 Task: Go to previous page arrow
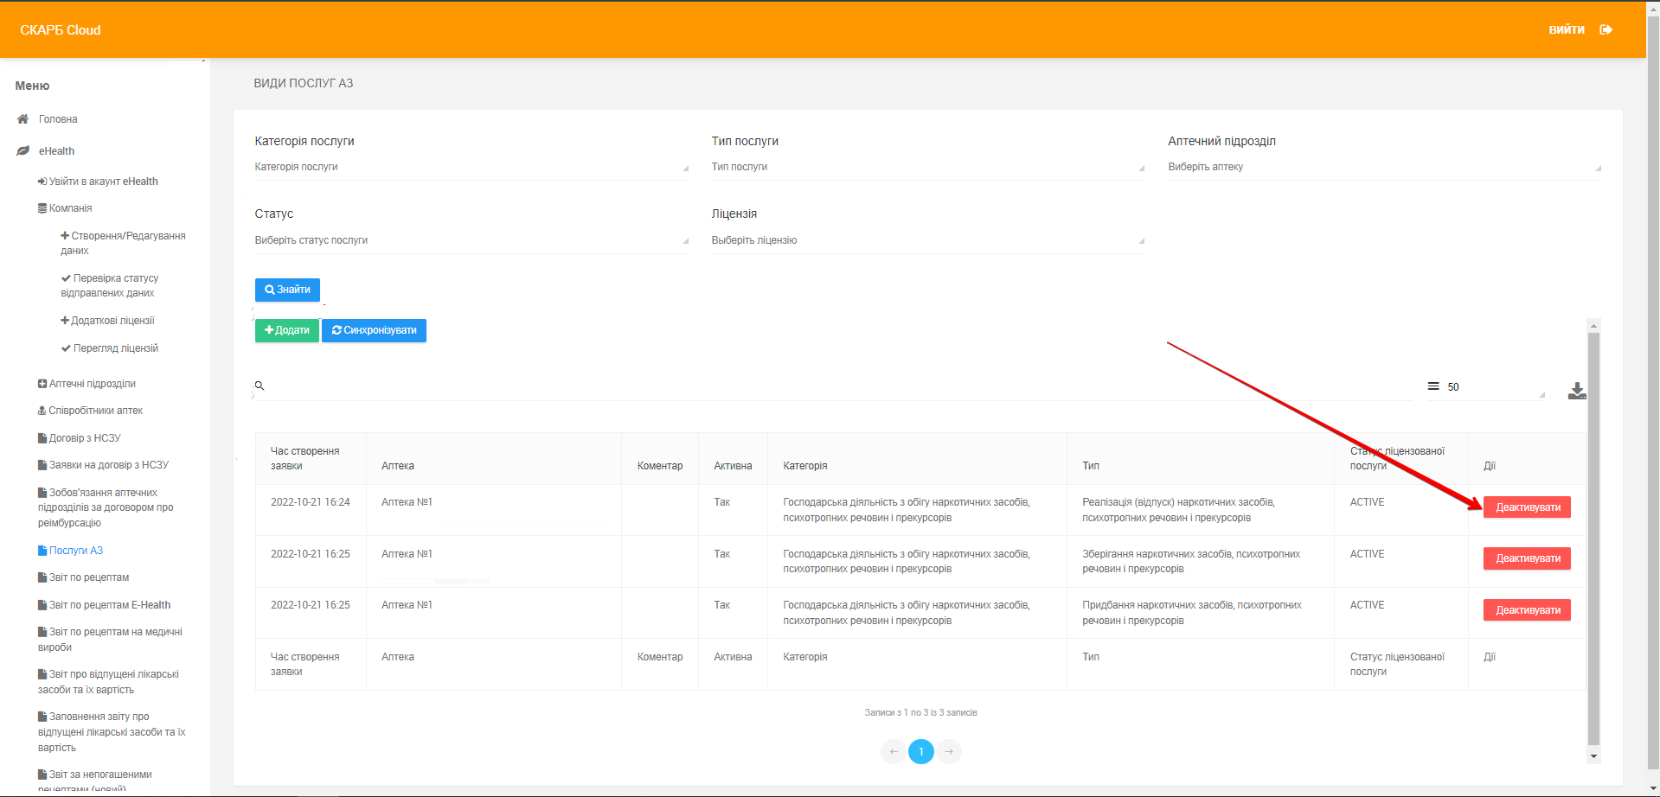pos(894,751)
